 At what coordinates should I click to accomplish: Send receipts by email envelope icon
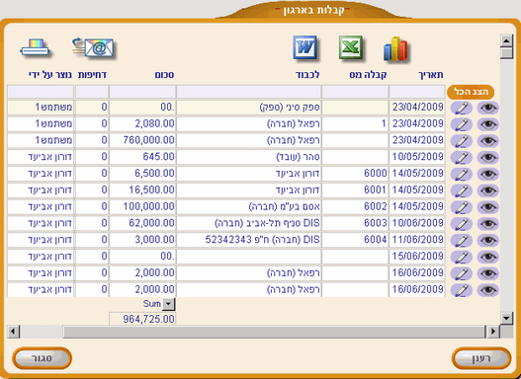point(93,48)
